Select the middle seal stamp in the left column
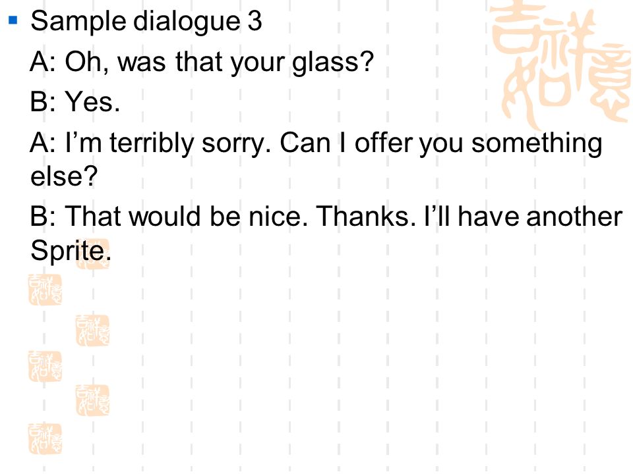 point(45,367)
